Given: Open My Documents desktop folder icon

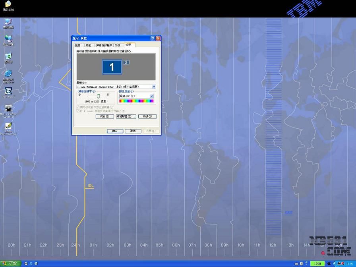Looking at the screenshot, I should pos(8,4).
